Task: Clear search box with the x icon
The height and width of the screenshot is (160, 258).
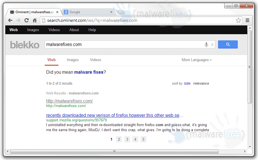Action: pyautogui.click(x=212, y=44)
